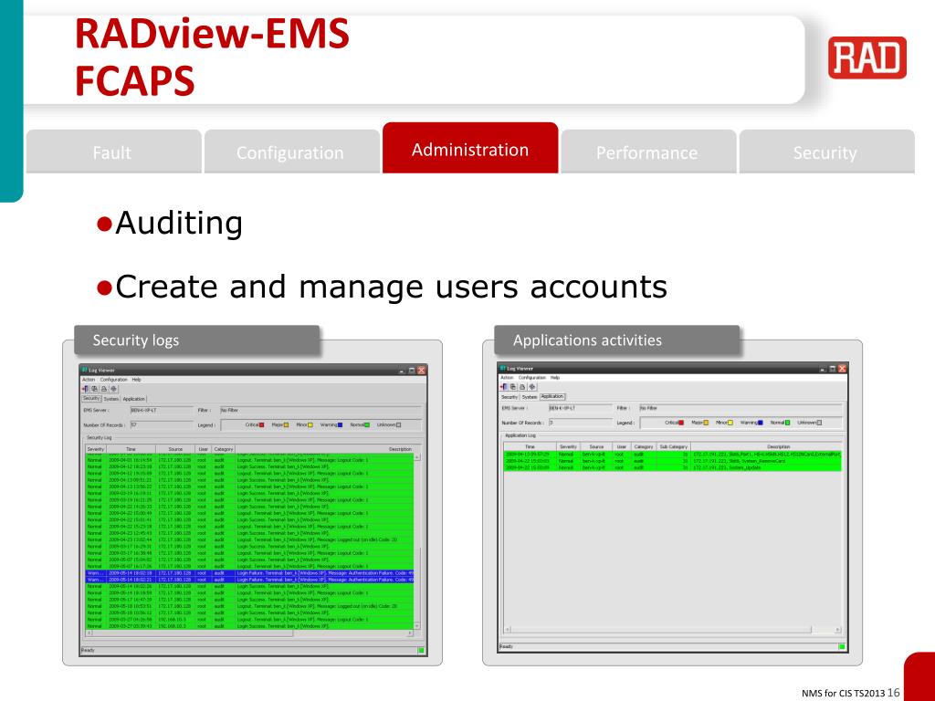Click the crosshair icon in Security Log Viewer toolbar
This screenshot has width=935, height=701.
pos(114,388)
